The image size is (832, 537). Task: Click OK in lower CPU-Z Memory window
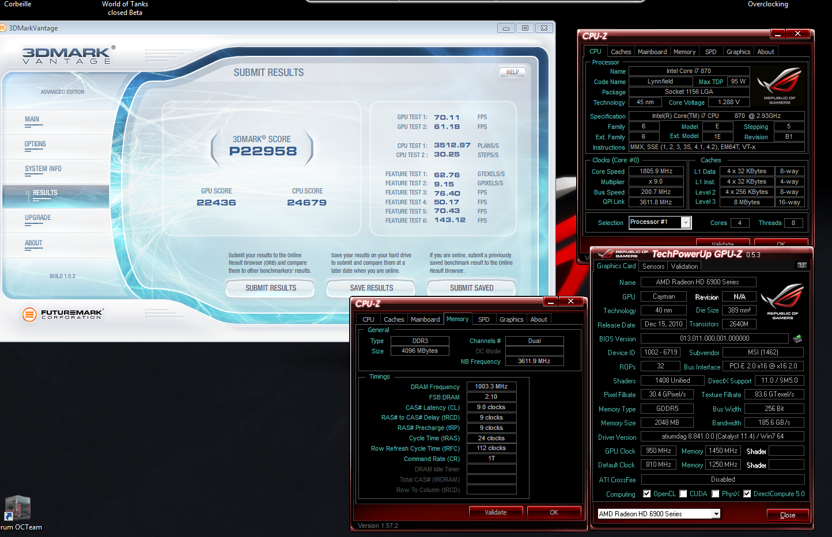[x=554, y=512]
